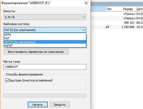Image resolution: width=143 pixels, height=109 pixels.
Task: Choose FAT in the file system list
Action: pos(45,38)
